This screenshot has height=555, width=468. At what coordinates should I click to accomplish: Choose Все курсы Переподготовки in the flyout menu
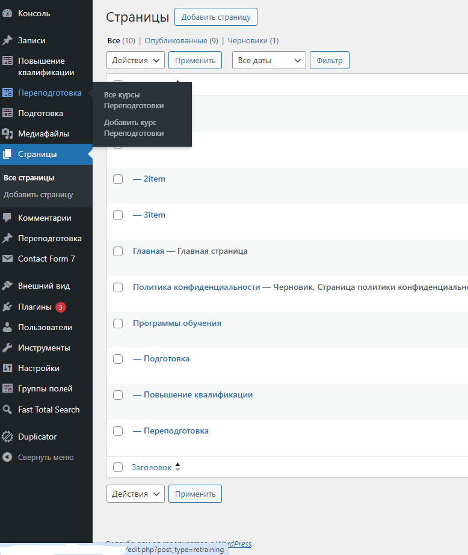[134, 100]
